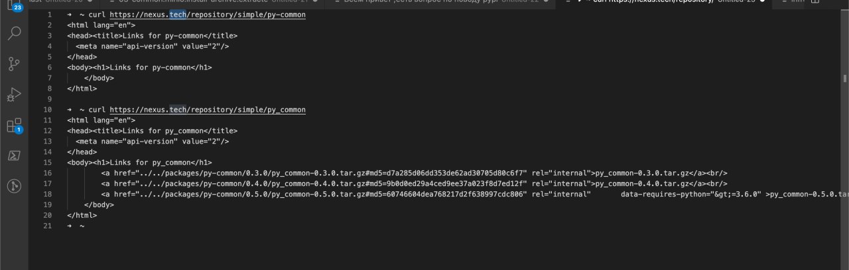849x270 pixels.
Task: Open the Git graph icon panel in the activity bar
Action: pos(14,186)
